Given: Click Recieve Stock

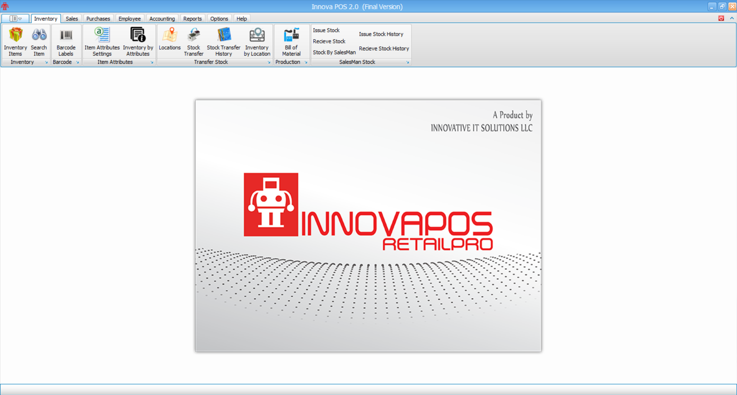Looking at the screenshot, I should click(329, 41).
